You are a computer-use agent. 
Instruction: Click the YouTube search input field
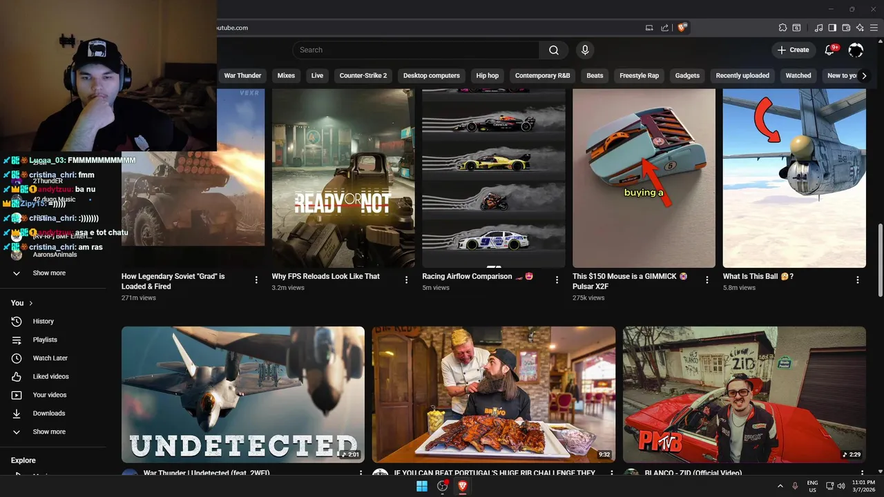pos(416,50)
